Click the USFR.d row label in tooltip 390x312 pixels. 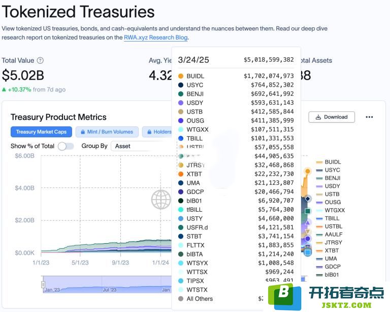[x=197, y=228]
